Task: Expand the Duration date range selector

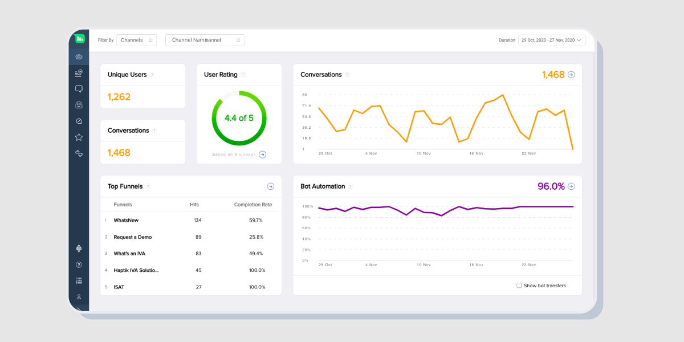Action: coord(552,40)
